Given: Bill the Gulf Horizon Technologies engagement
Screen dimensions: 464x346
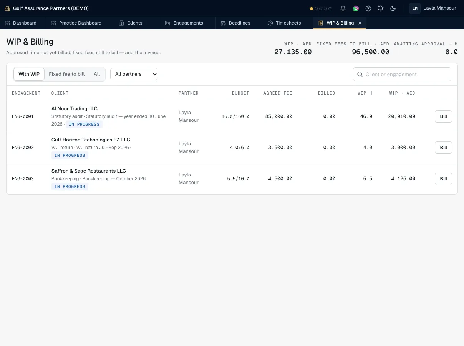Looking at the screenshot, I should click(x=443, y=148).
